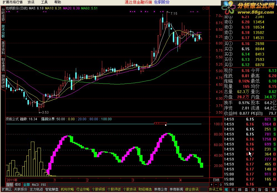Select the 值 tab in quote panel

(266, 189)
